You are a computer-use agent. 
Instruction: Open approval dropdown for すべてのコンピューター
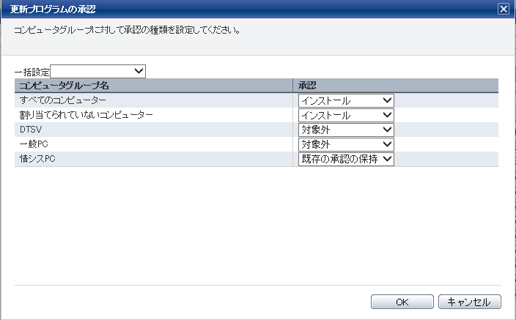[346, 100]
